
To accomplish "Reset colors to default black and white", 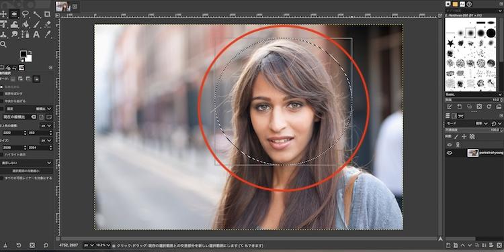I will pos(22,60).
